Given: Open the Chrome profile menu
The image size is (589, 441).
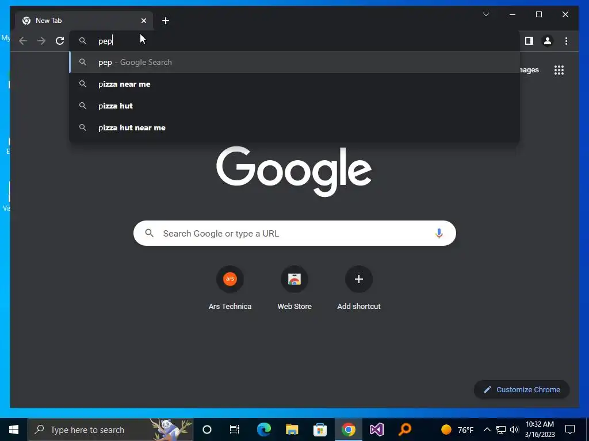Looking at the screenshot, I should click(548, 41).
